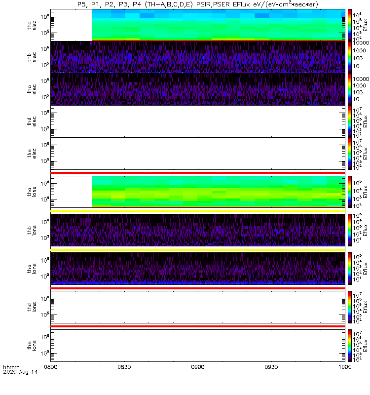
Task: Click the thb ions spectrogram panel
Action: click(x=198, y=230)
